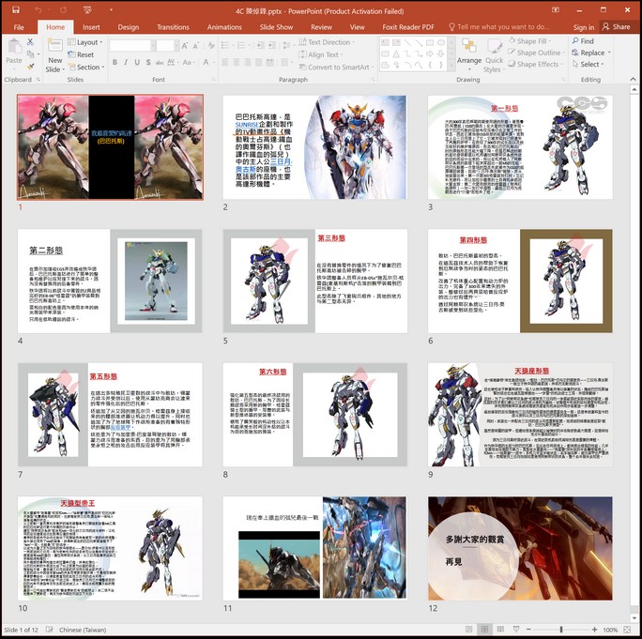The width and height of the screenshot is (642, 639).
Task: Open the Layout dropdown
Action: click(85, 42)
